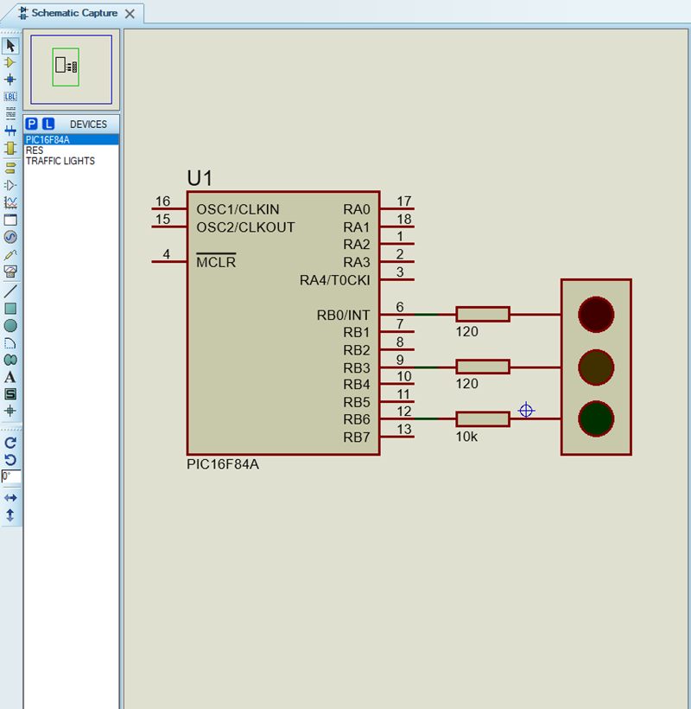Select the Wire Label (LBL) tool
The image size is (691, 709).
[10, 97]
